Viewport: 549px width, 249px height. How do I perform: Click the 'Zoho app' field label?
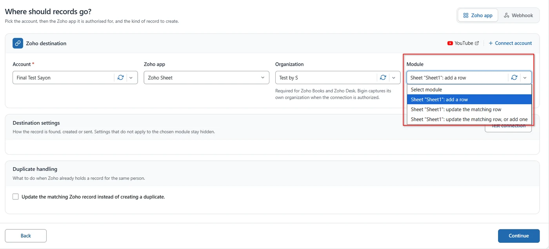point(155,64)
